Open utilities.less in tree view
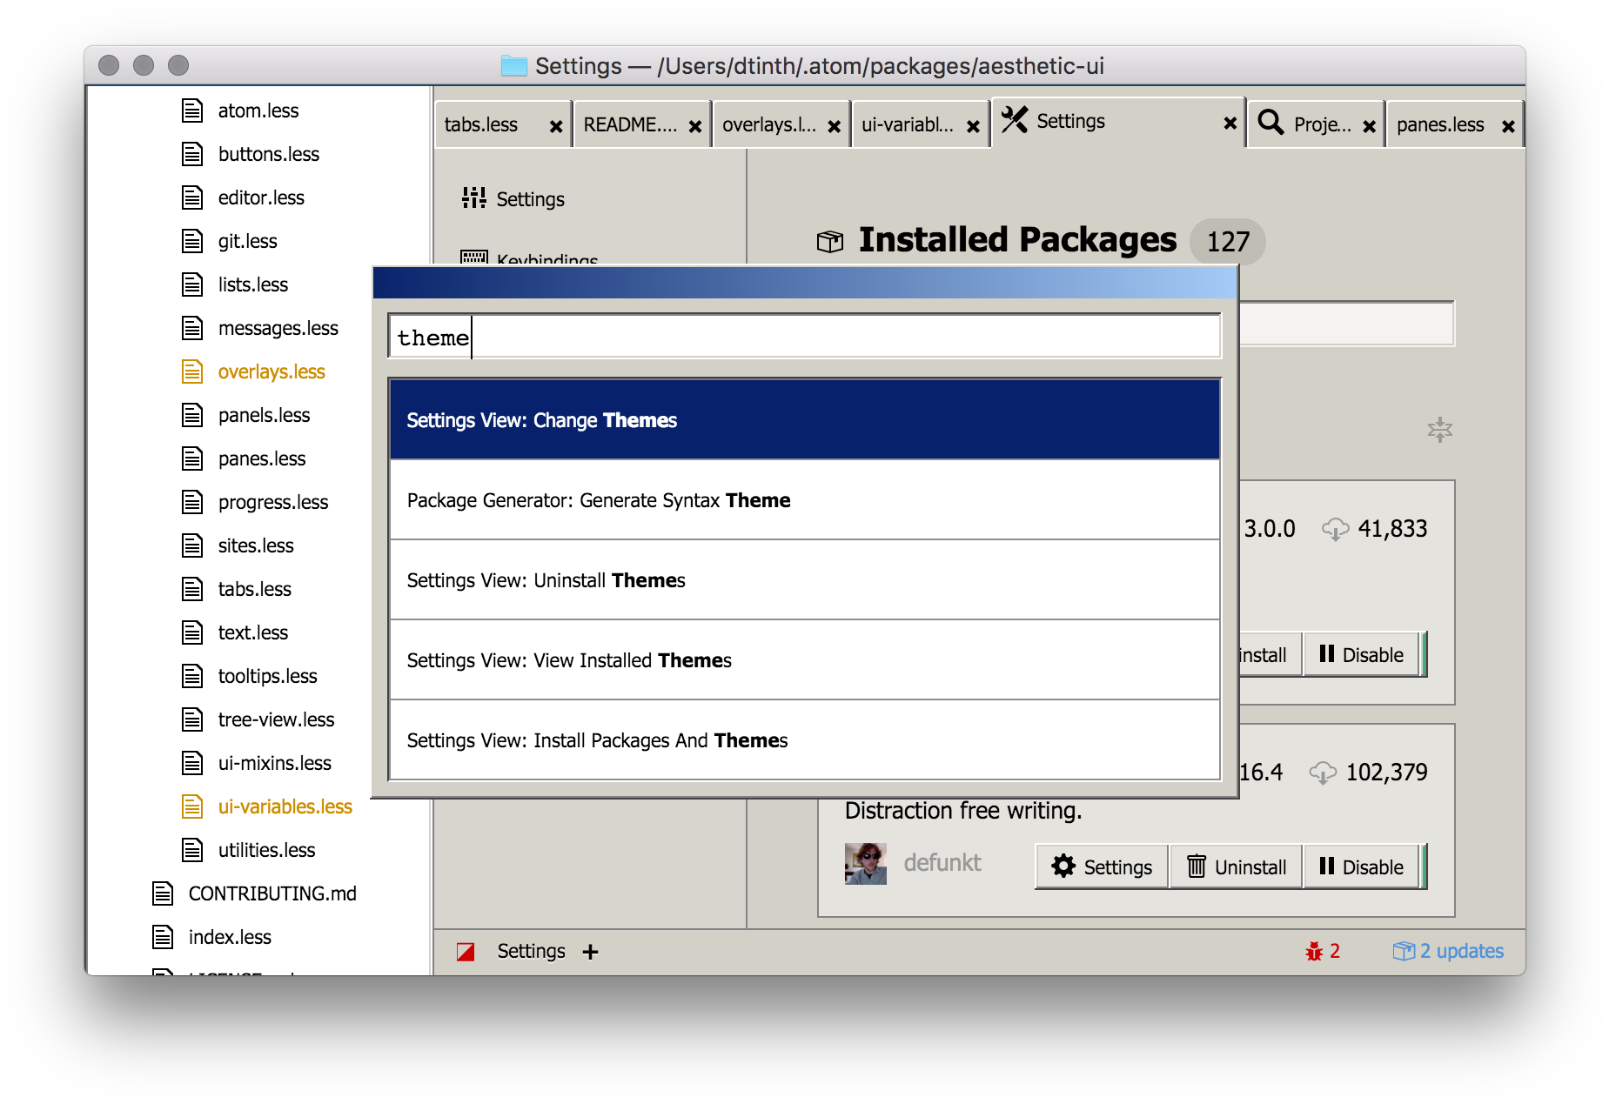This screenshot has height=1104, width=1609. (x=266, y=850)
